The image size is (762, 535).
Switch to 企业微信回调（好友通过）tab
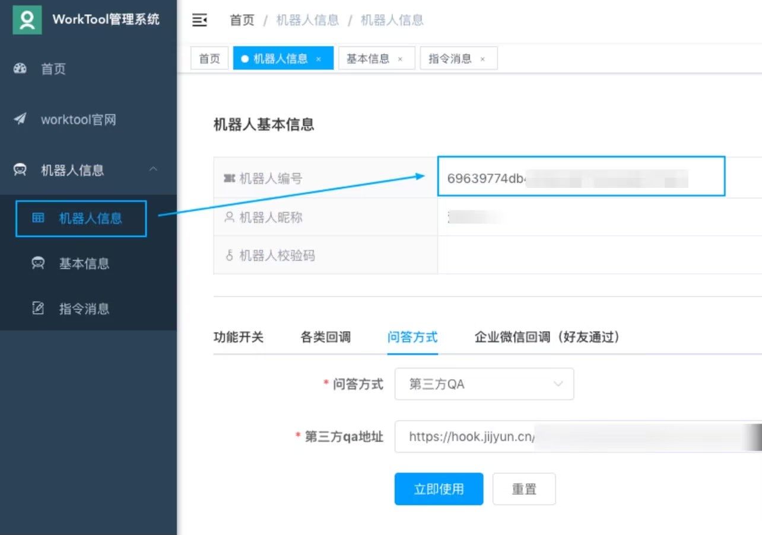click(x=548, y=337)
